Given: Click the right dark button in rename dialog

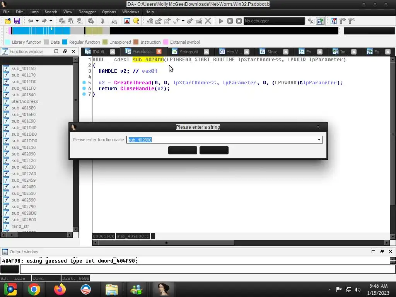Looking at the screenshot, I should tap(214, 150).
